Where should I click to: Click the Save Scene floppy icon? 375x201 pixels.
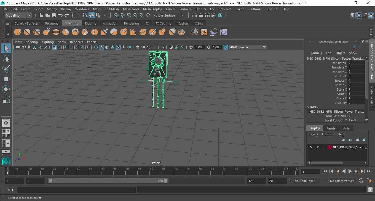point(54,15)
